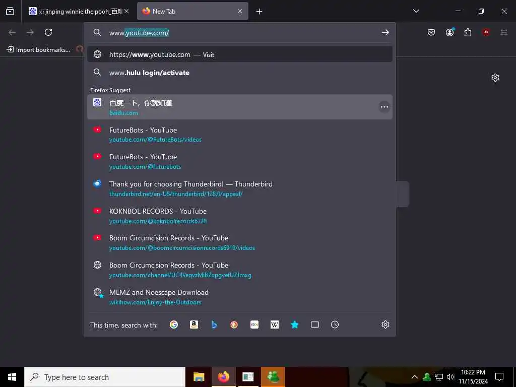Search this time with eBay
Screen dimensions: 516x387
tap(254, 325)
